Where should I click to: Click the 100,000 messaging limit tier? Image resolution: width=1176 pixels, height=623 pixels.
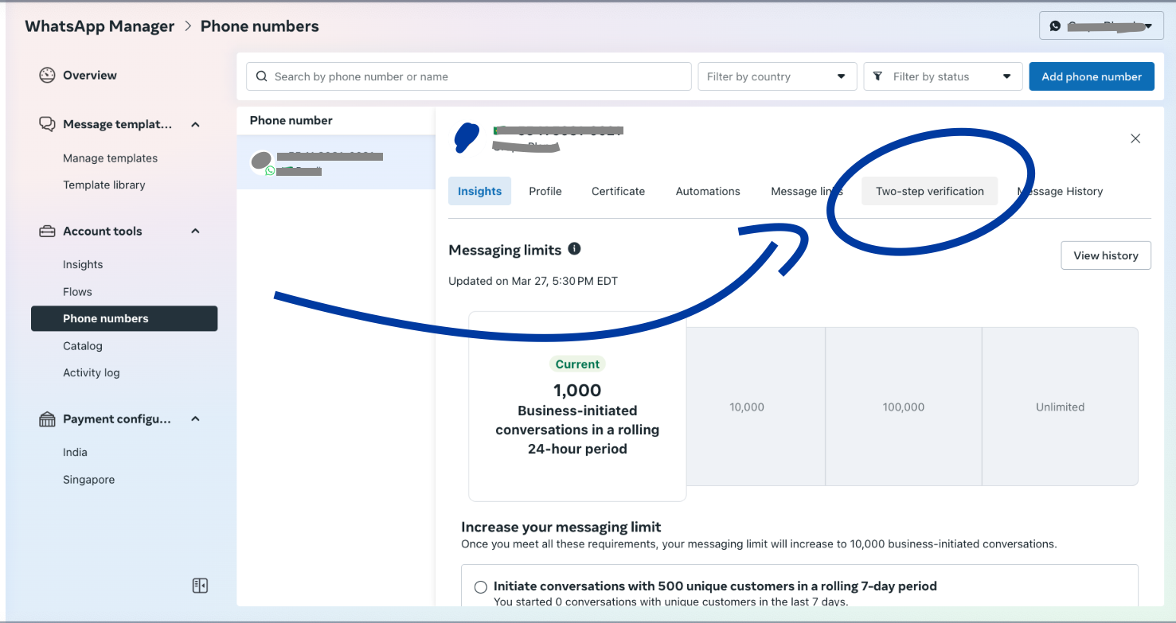[904, 407]
